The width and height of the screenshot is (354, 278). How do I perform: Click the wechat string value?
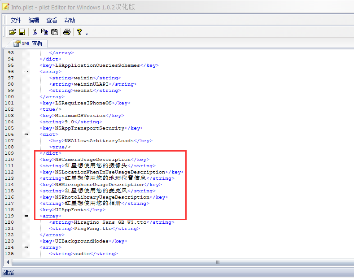coord(83,91)
